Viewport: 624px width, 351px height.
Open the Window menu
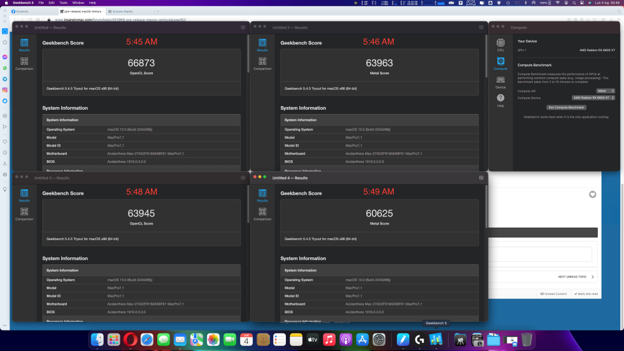tap(78, 2)
